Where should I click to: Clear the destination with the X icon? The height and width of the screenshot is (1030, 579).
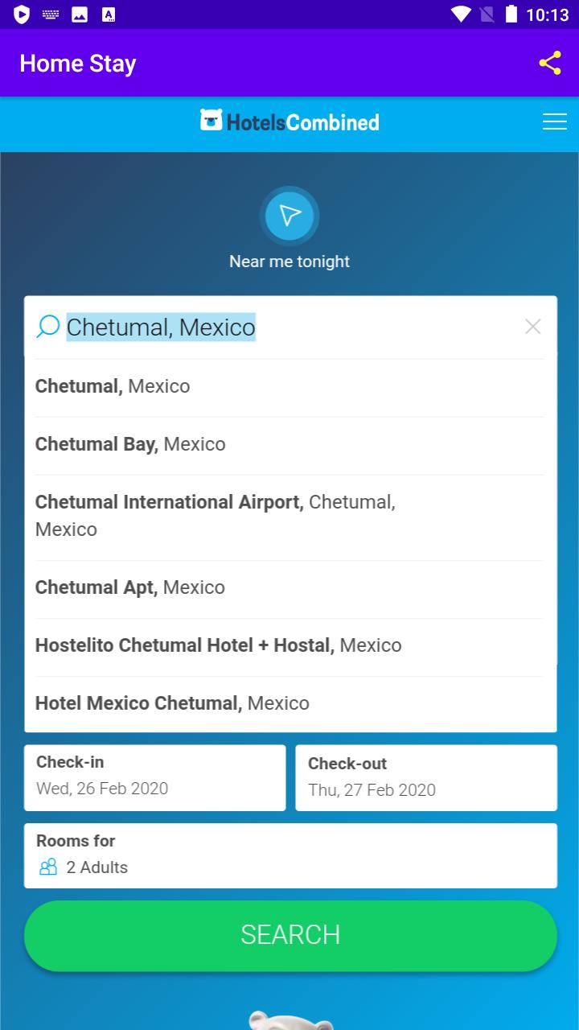532,326
